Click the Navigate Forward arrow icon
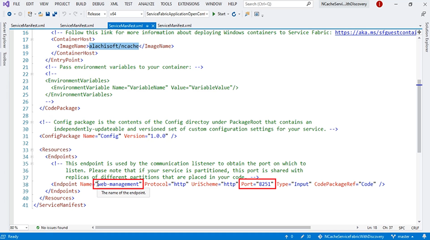 (x=20, y=14)
